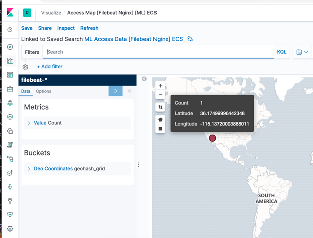This screenshot has width=313, height=238.
Task: Apply changes play button
Action: pyautogui.click(x=115, y=91)
